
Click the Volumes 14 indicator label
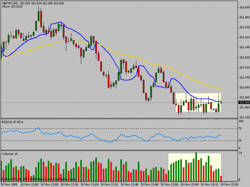coord(10,154)
